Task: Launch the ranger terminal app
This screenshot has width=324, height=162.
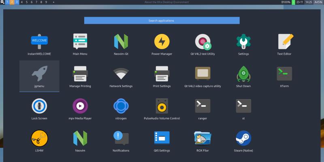Action: [x=202, y=106]
